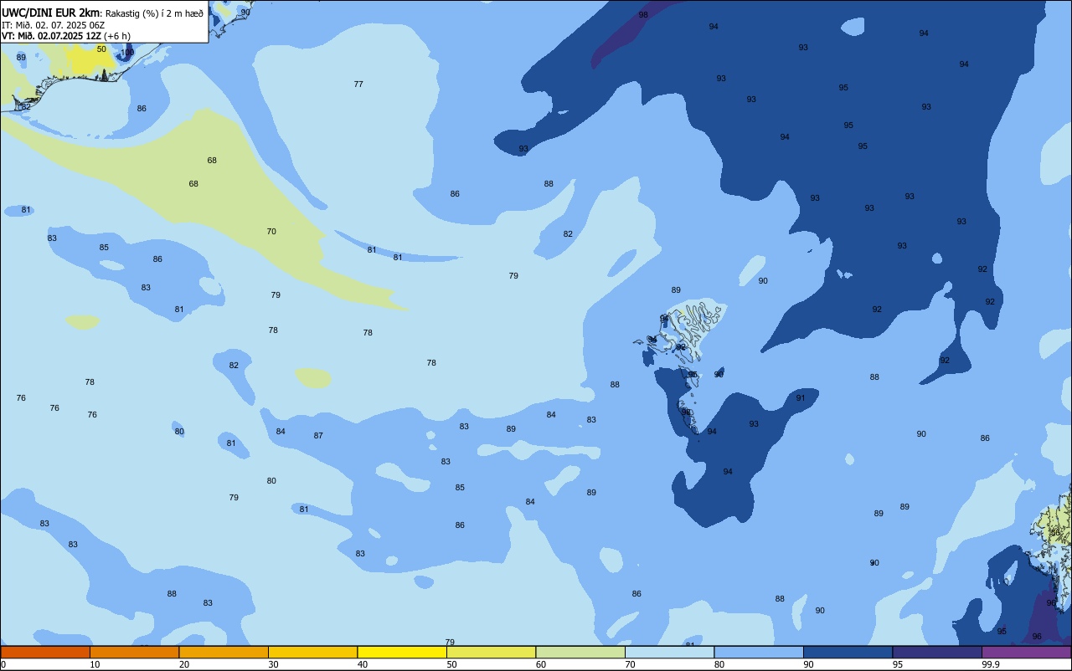Click the 30–40 golden legend swatch

pos(312,652)
